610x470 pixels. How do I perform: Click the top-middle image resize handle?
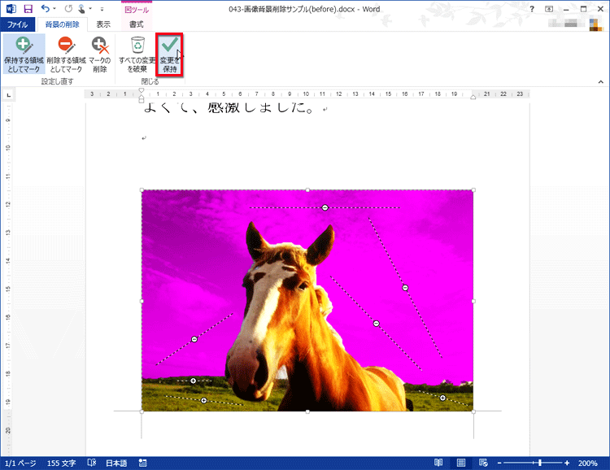[307, 190]
